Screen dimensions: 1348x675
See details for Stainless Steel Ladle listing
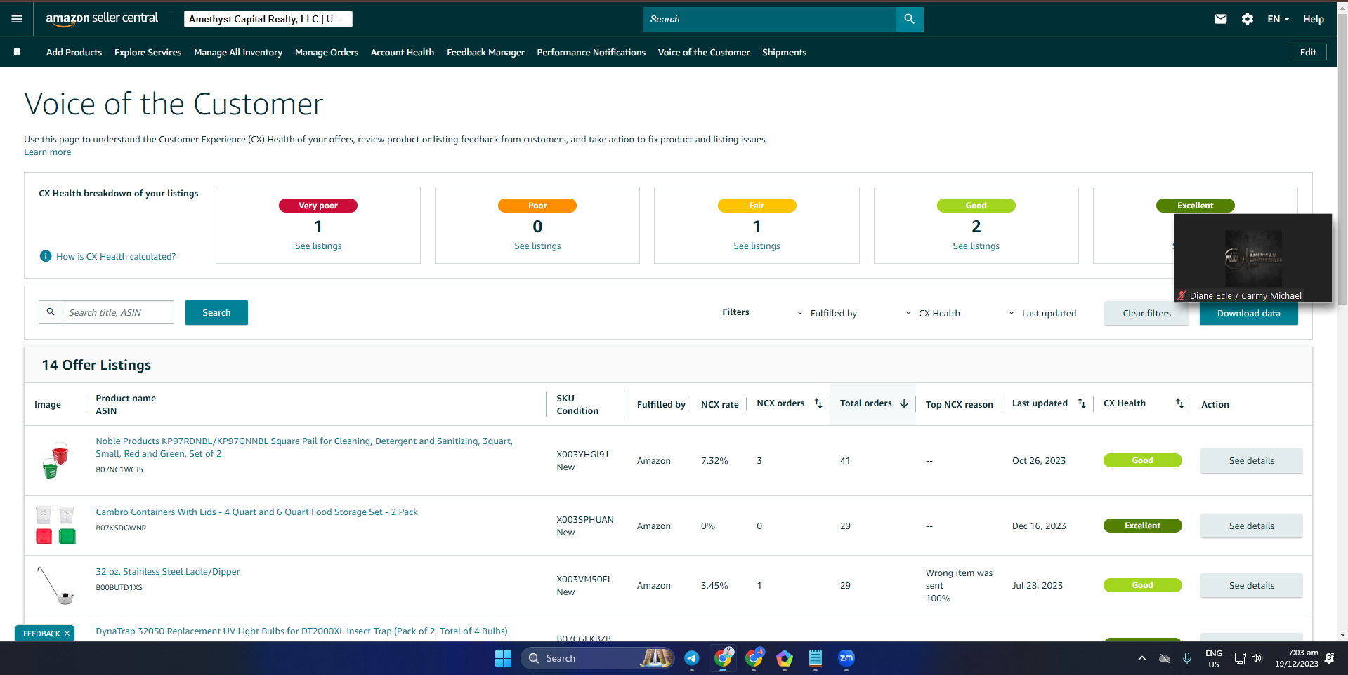pos(1251,586)
